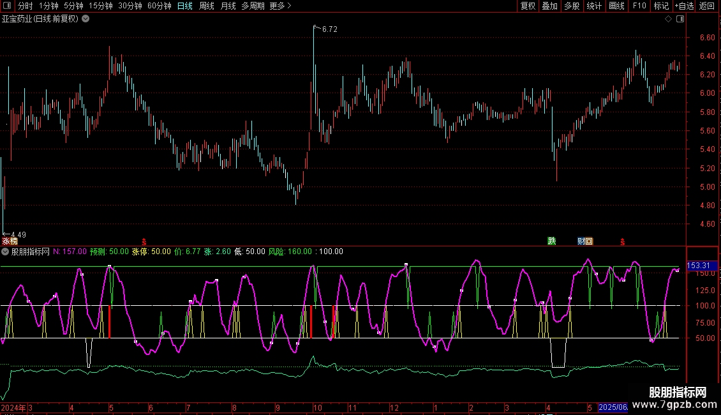Viewport: 721px width, 415px height.
Task: Activate the 画线 drawing tool
Action: coord(616,6)
